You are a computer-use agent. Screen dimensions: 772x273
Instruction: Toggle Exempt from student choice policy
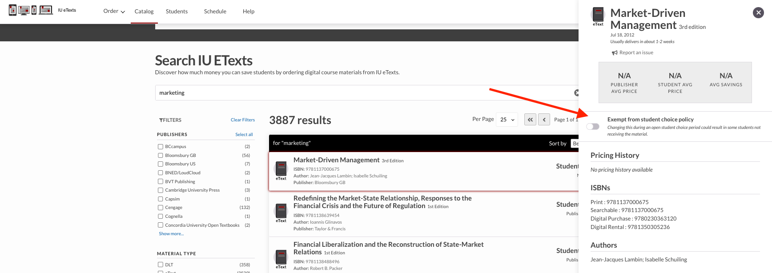[593, 126]
